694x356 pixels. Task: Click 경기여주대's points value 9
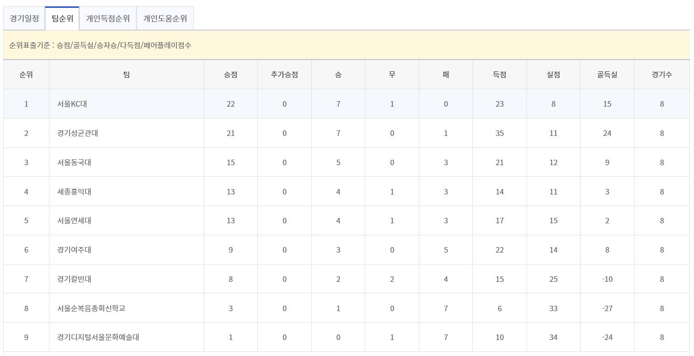[x=231, y=250]
